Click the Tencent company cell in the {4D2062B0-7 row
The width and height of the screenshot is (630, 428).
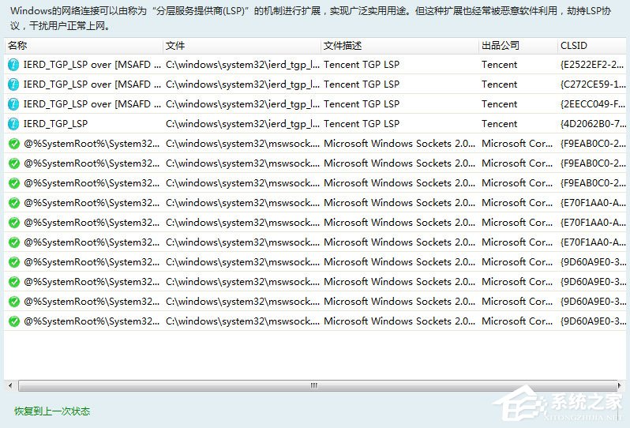pyautogui.click(x=500, y=124)
